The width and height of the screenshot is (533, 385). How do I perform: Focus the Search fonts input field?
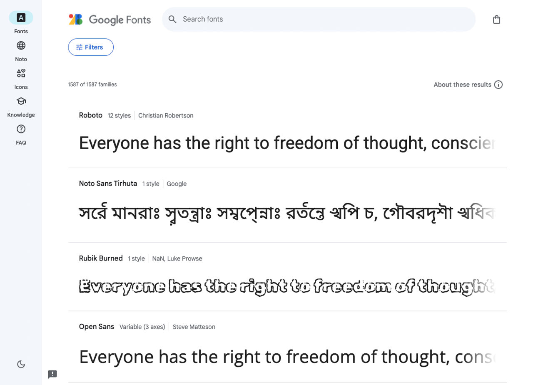(x=325, y=19)
